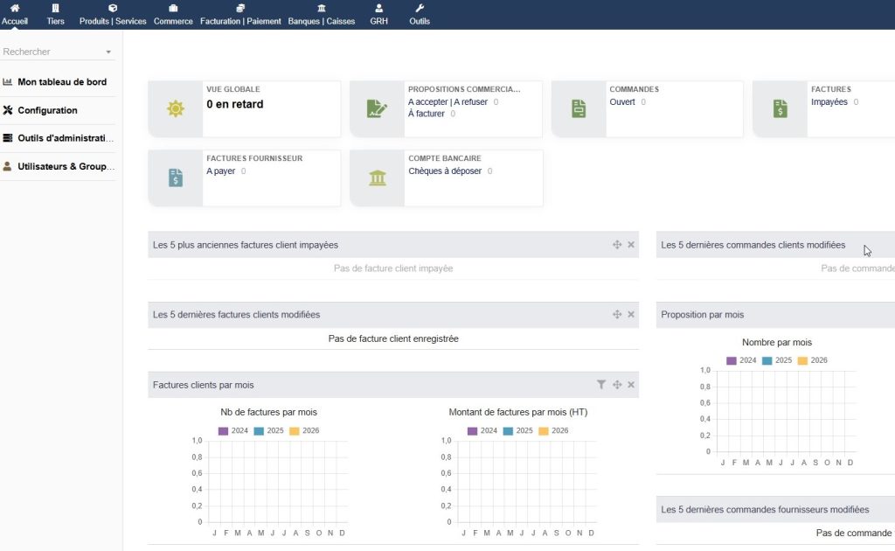The image size is (895, 551).
Task: Open the Factures invoice icon
Action: click(x=780, y=108)
